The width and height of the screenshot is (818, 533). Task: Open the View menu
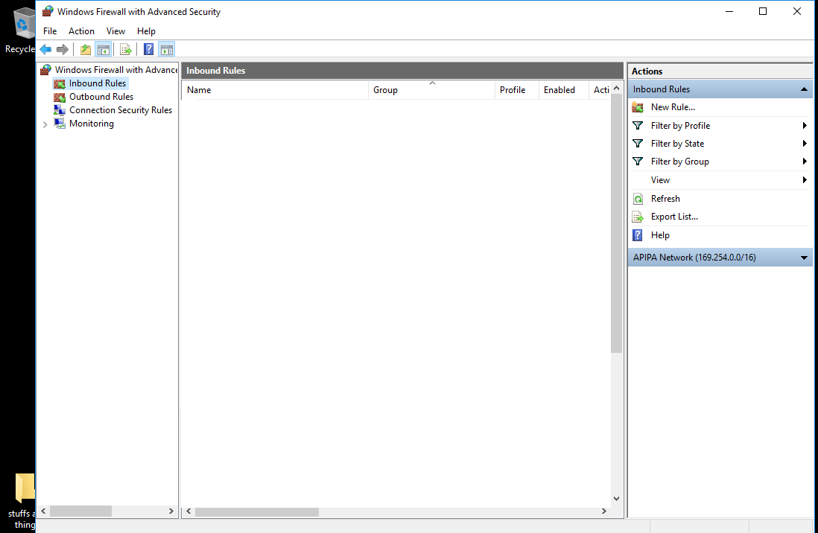(x=115, y=31)
